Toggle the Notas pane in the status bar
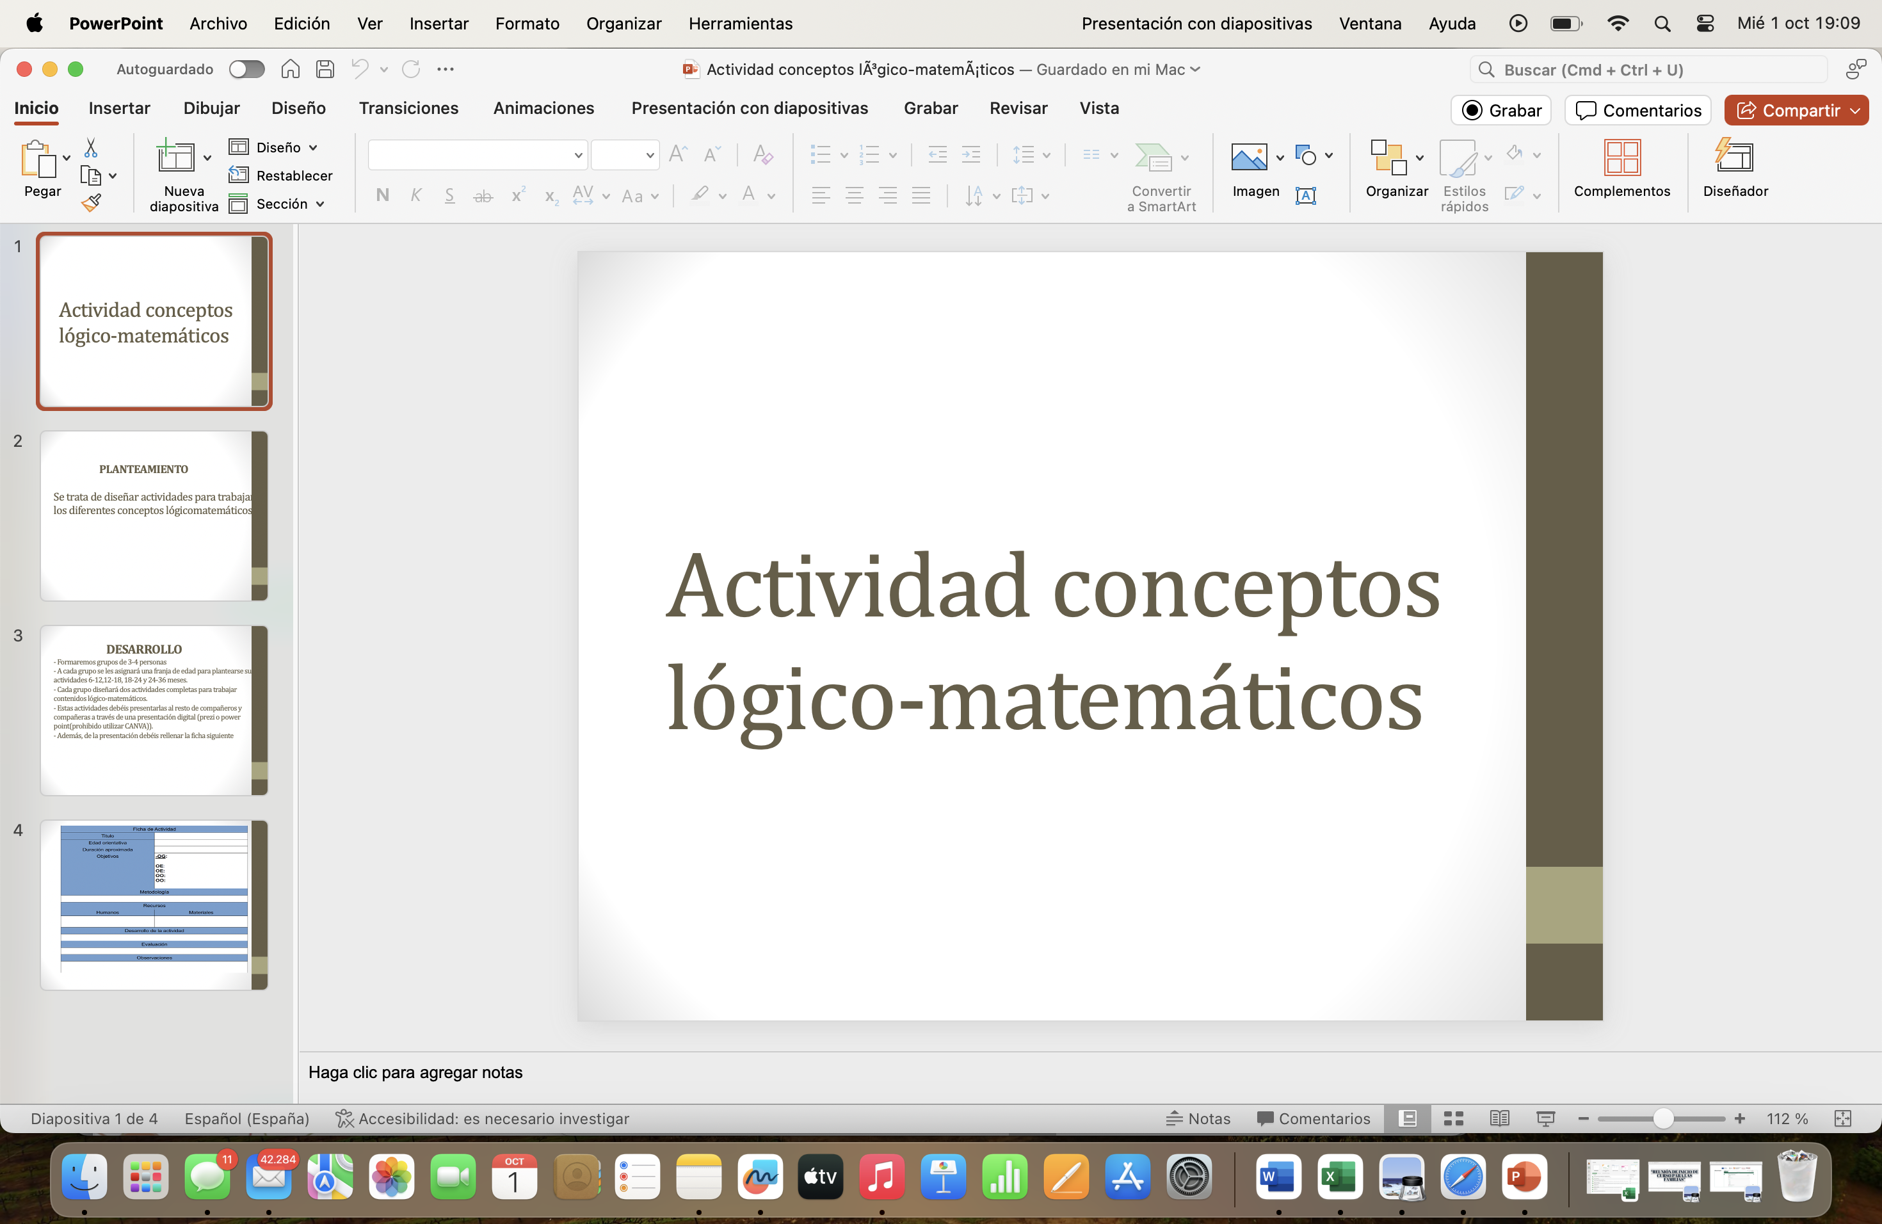 (1198, 1118)
